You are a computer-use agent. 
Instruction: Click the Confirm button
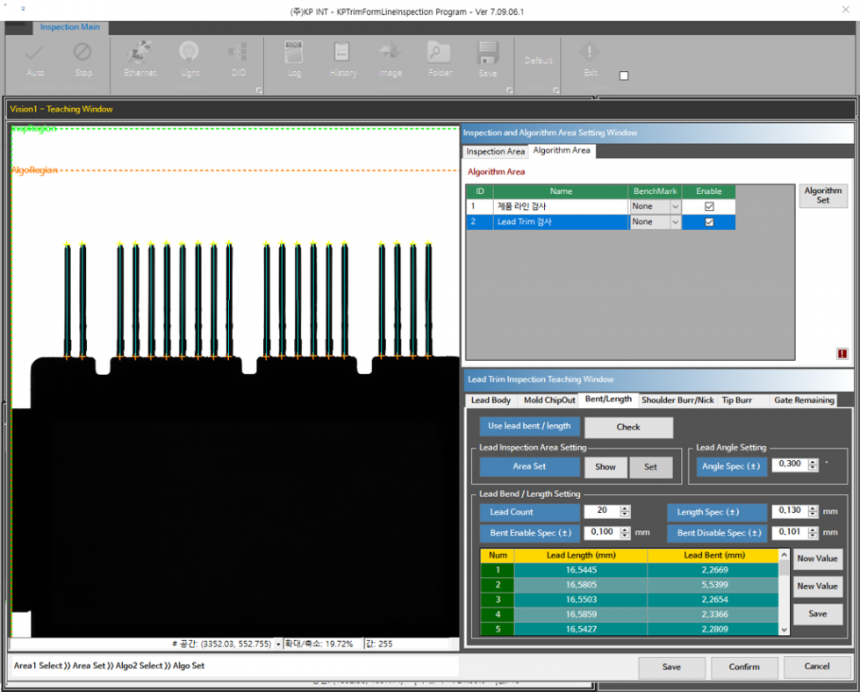click(x=744, y=667)
